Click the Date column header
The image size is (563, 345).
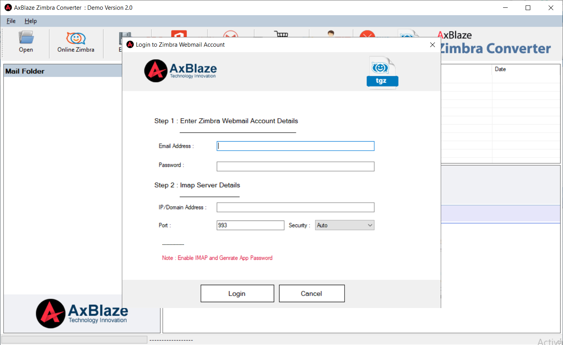[500, 69]
